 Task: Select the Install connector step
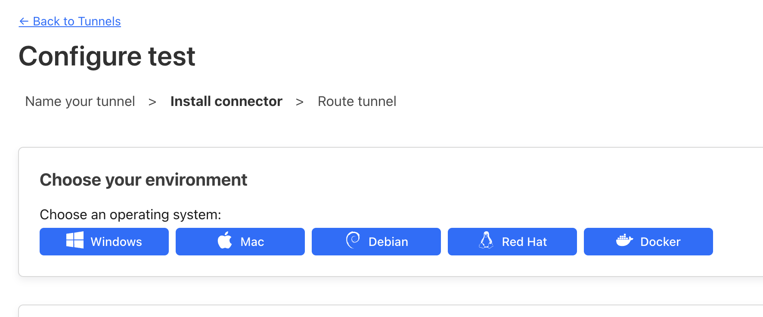click(x=226, y=101)
